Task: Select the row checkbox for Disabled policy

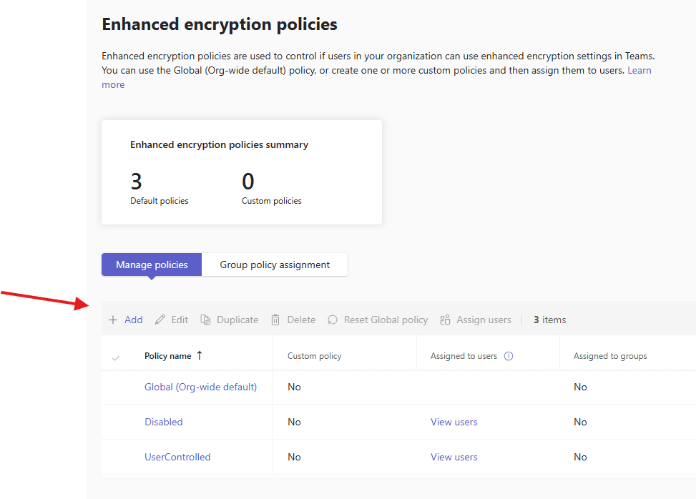Action: (116, 422)
